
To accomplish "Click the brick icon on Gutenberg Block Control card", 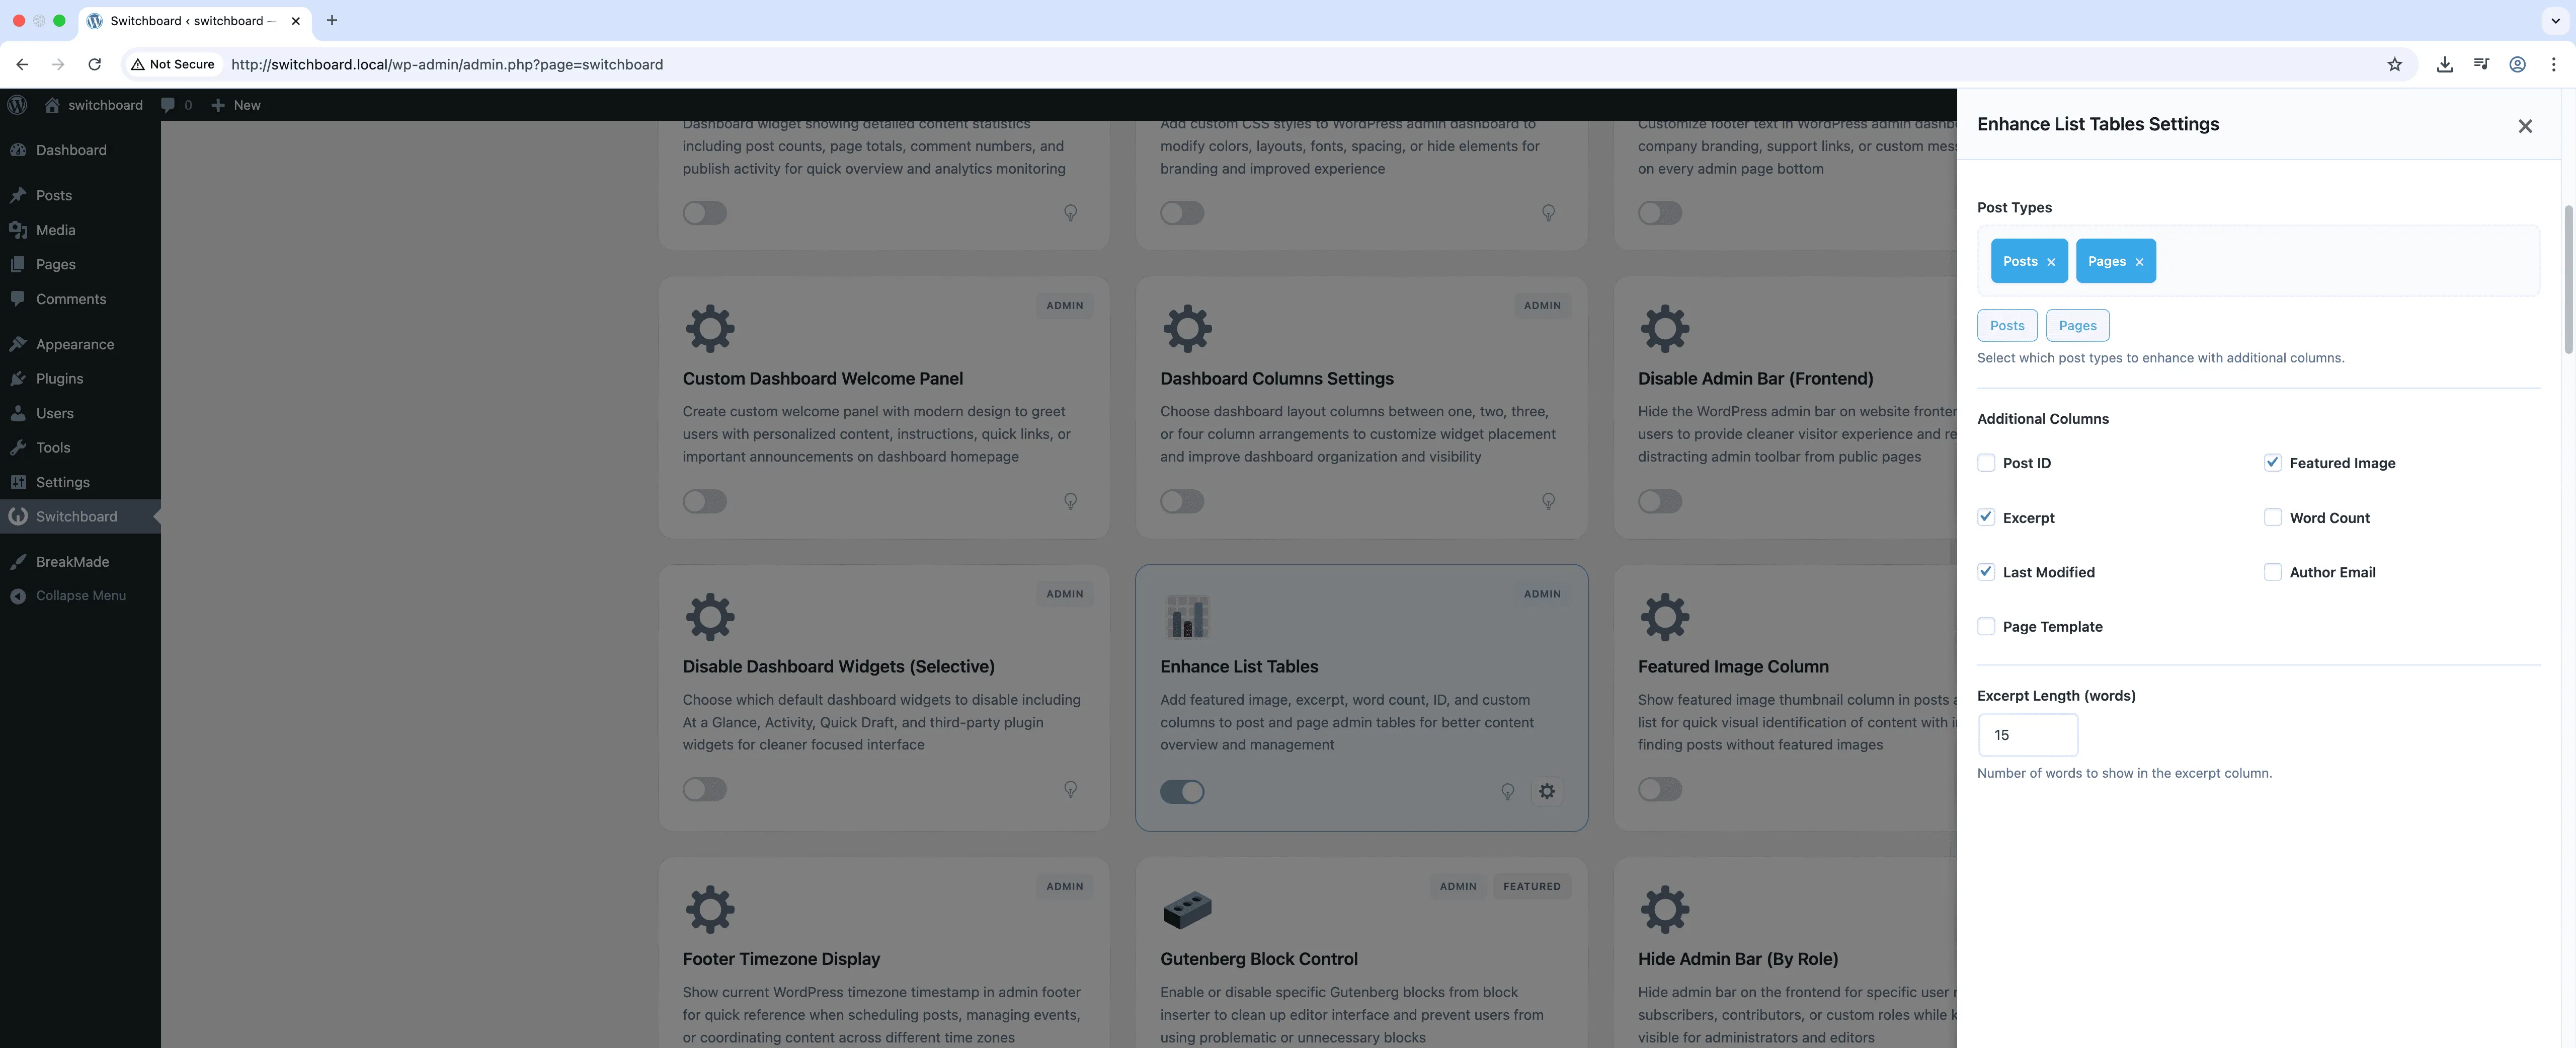I will click(x=1187, y=909).
